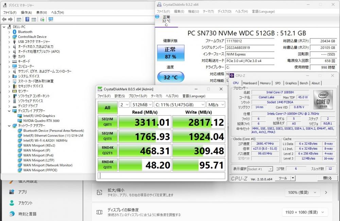Switch to the Memory tab in CPU-Z
The image size is (340, 221).
[265, 83]
